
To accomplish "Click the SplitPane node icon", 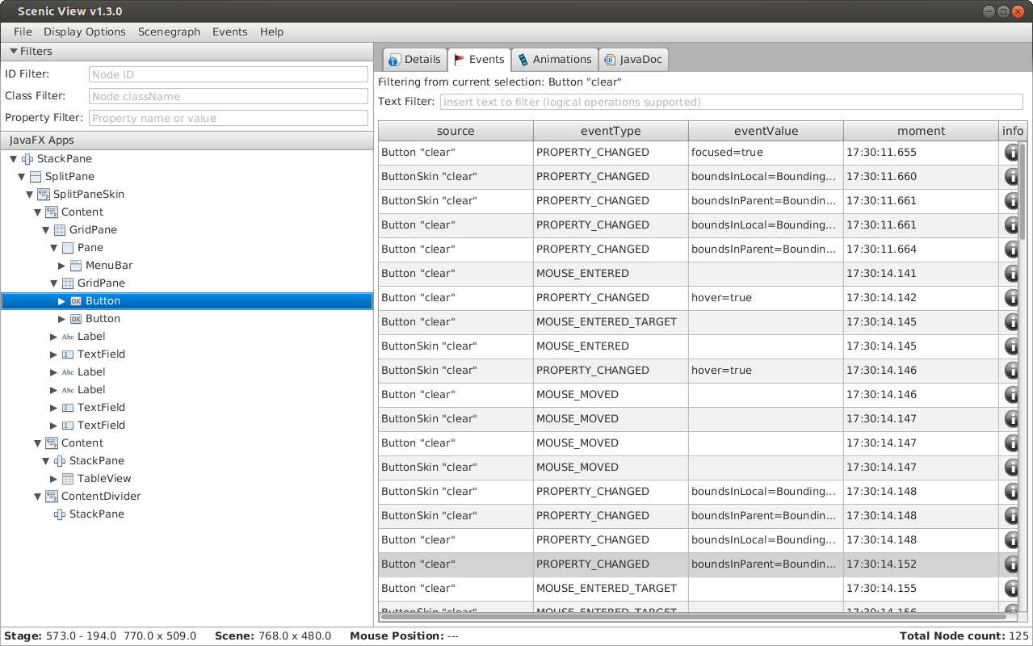I will [x=36, y=177].
